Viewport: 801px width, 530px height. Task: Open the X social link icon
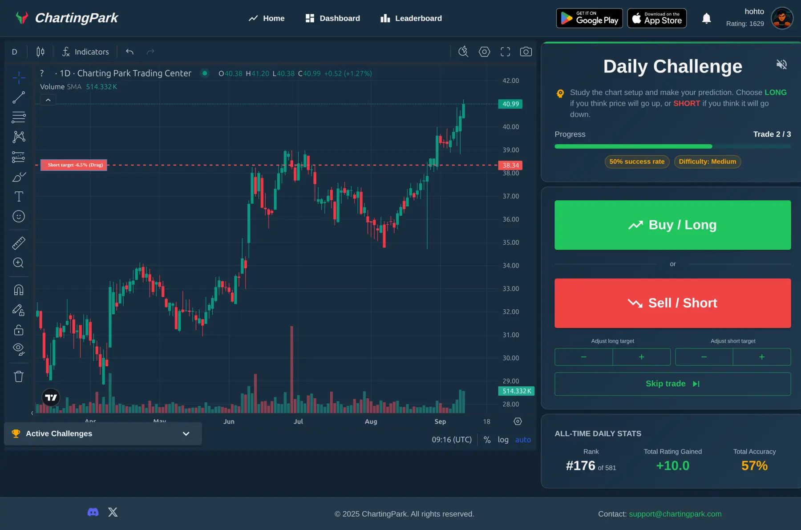[x=113, y=512]
